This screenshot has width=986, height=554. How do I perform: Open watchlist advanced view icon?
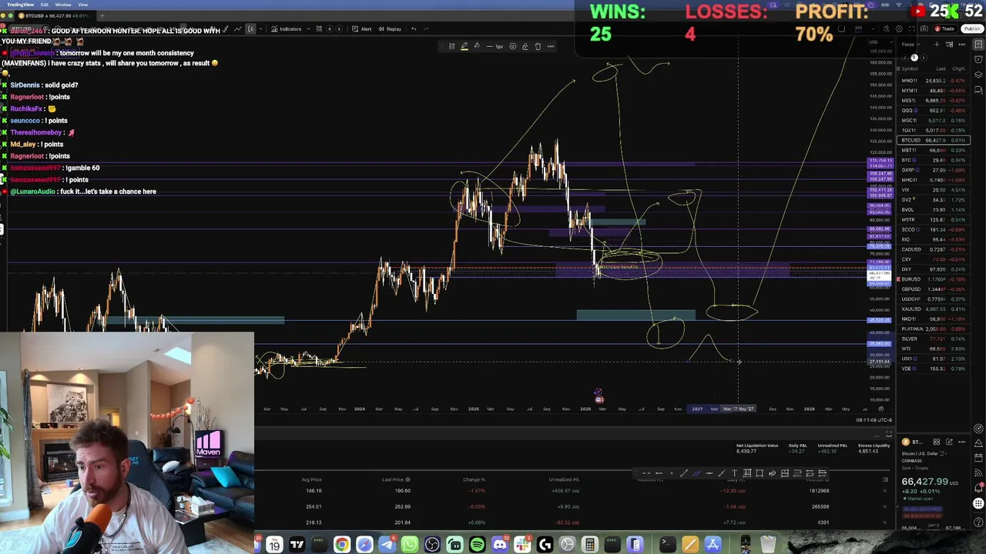pos(949,45)
